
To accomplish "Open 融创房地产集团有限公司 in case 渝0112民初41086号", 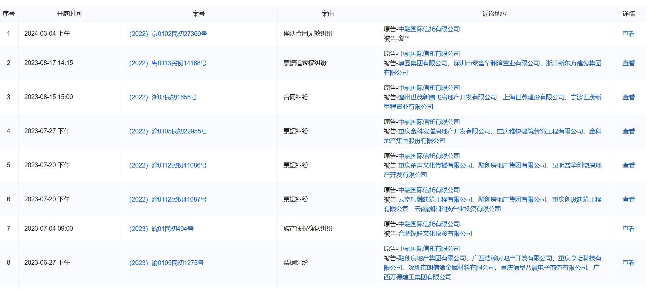I will [512, 165].
